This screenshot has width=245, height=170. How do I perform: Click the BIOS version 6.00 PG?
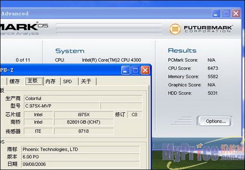pos(80,157)
